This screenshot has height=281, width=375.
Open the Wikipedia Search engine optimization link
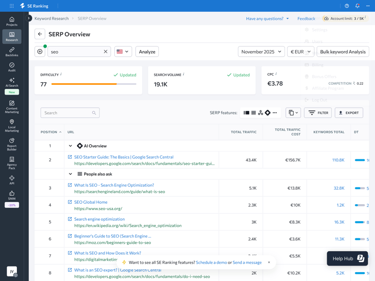(99, 219)
